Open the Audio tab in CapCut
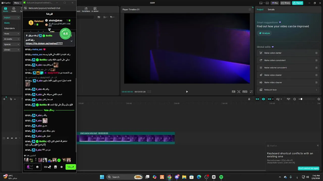The width and height of the screenshot is (323, 181). pyautogui.click(x=14, y=10)
